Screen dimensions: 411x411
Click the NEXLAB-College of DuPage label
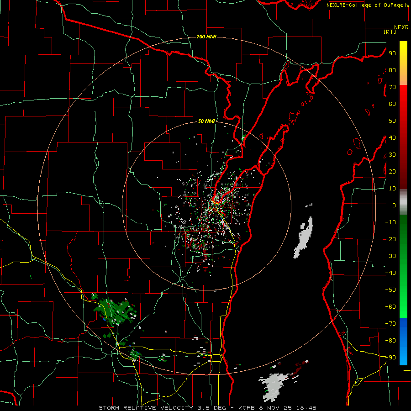click(x=367, y=5)
